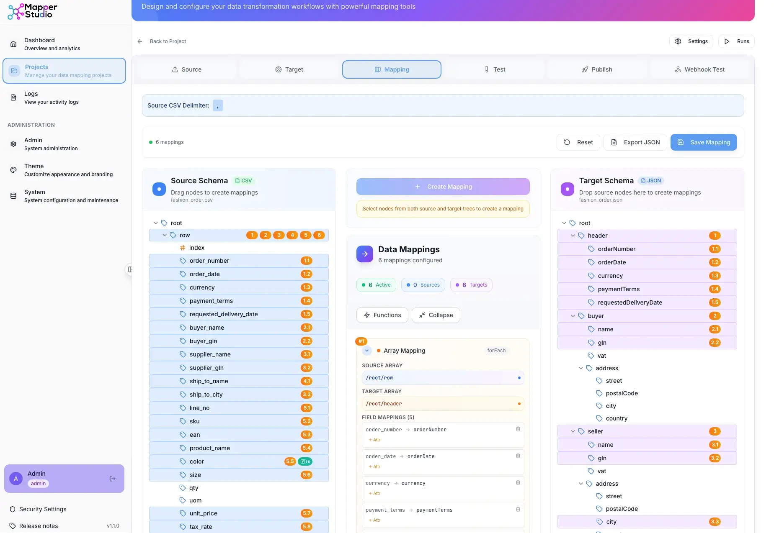
Task: Collapse the buyer node in Target Schema
Action: pos(573,316)
